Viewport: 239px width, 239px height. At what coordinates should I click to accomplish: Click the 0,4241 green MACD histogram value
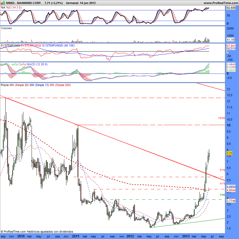click(x=231, y=70)
